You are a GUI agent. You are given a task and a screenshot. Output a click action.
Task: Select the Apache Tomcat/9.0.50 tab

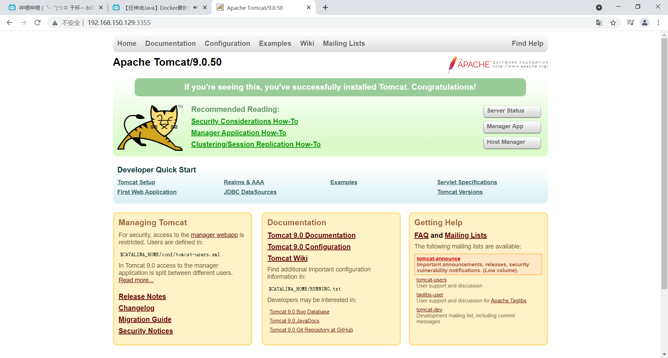(x=263, y=8)
